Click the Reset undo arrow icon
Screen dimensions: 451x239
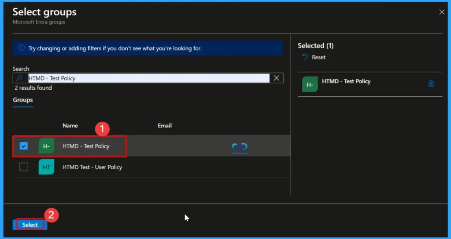305,57
